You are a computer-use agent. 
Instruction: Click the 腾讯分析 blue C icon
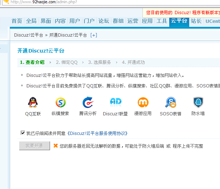tap(88, 102)
